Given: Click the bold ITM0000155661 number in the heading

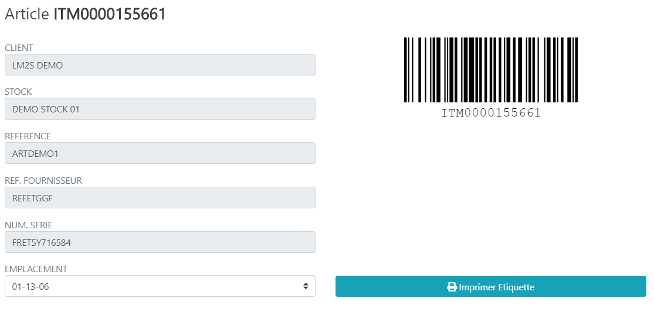Looking at the screenshot, I should pyautogui.click(x=110, y=13).
